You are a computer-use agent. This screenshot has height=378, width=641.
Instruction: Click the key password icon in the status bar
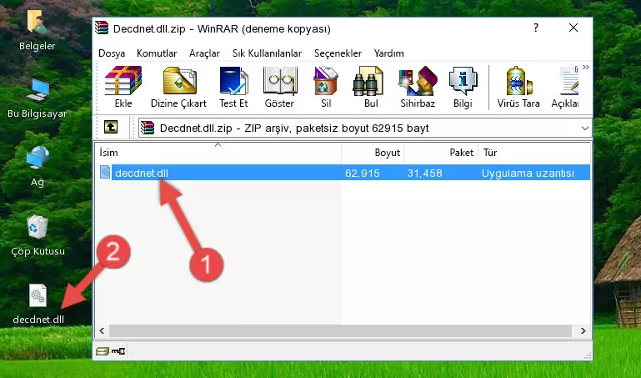[118, 351]
